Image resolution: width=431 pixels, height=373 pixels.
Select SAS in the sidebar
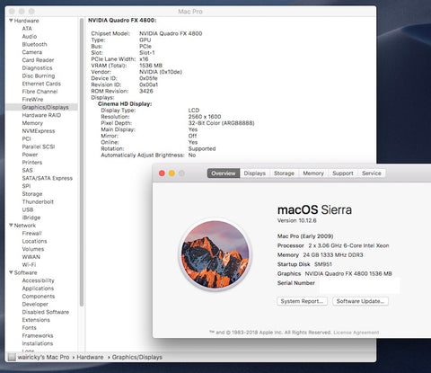(x=27, y=170)
